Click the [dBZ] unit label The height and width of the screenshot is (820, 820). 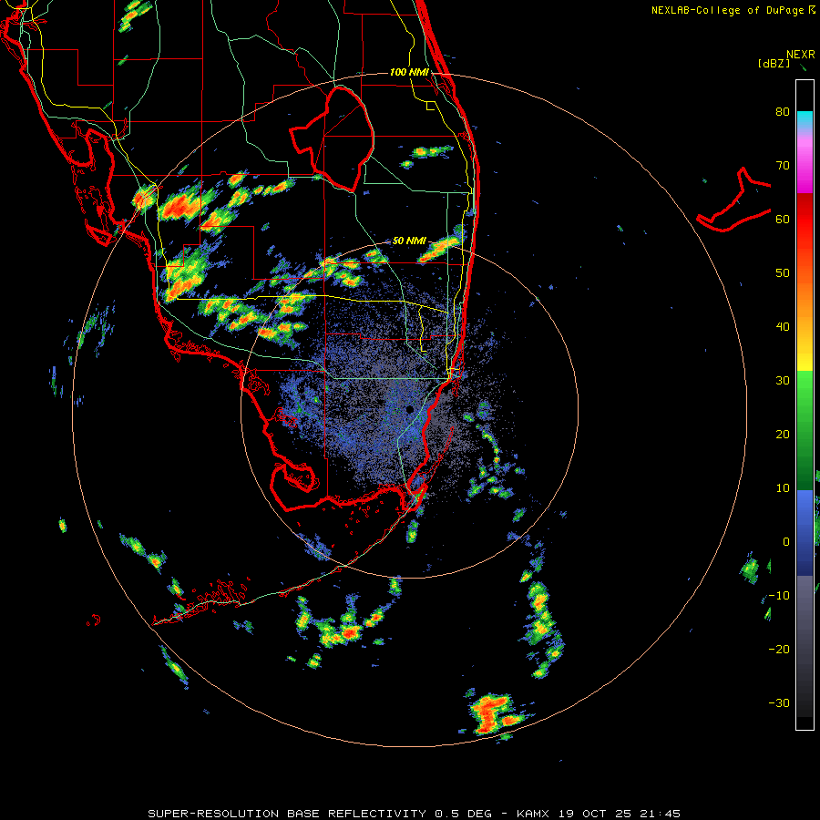click(774, 64)
